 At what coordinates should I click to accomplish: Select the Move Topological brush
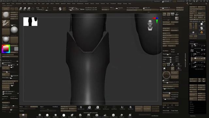72,115
